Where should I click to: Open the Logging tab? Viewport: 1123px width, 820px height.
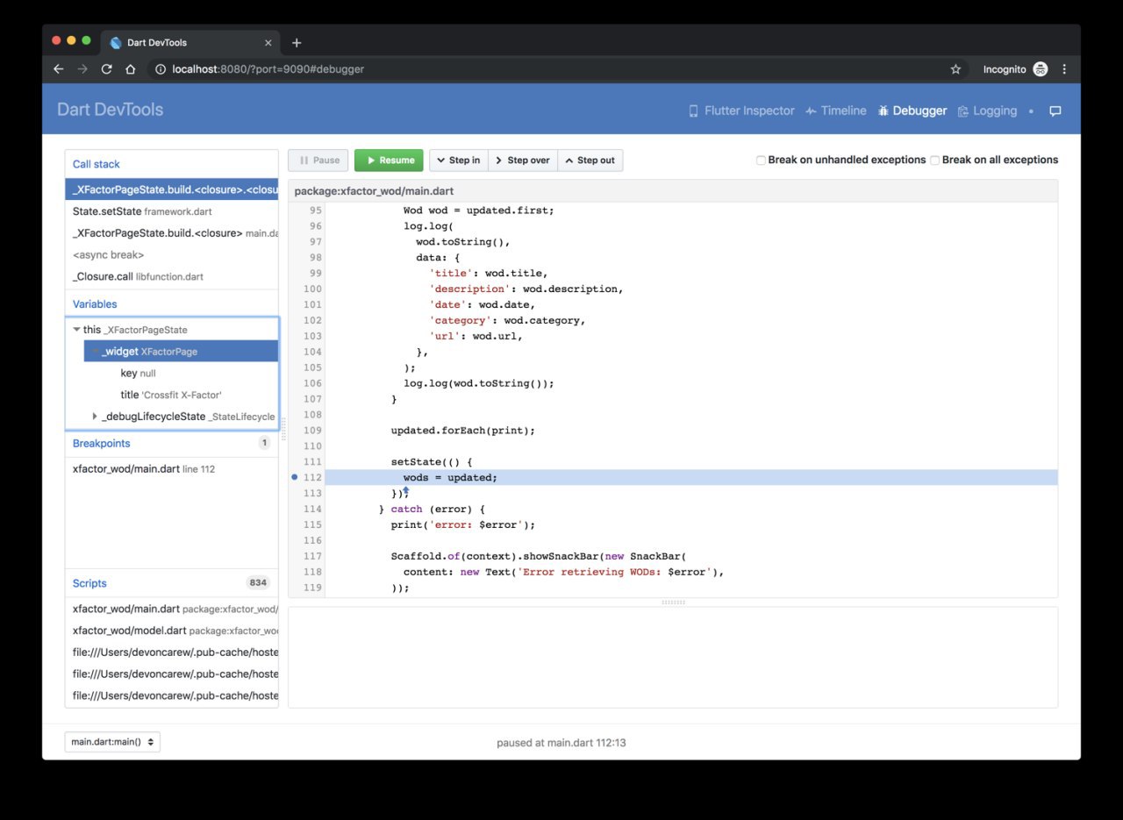987,111
